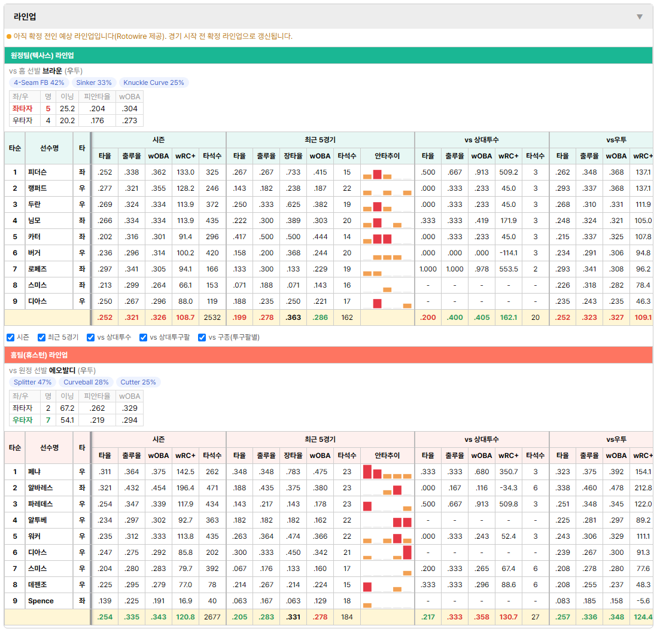This screenshot has height=632, width=657.
Task: Click 카터 hit trend bar chart
Action: (387, 237)
